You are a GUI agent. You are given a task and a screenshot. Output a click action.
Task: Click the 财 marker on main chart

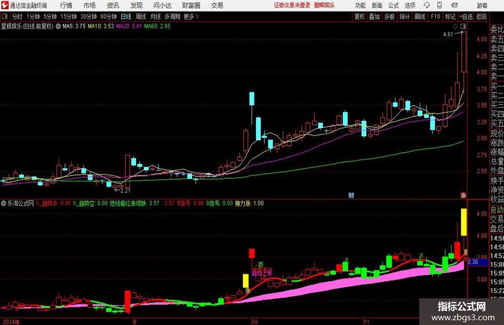pyautogui.click(x=351, y=195)
